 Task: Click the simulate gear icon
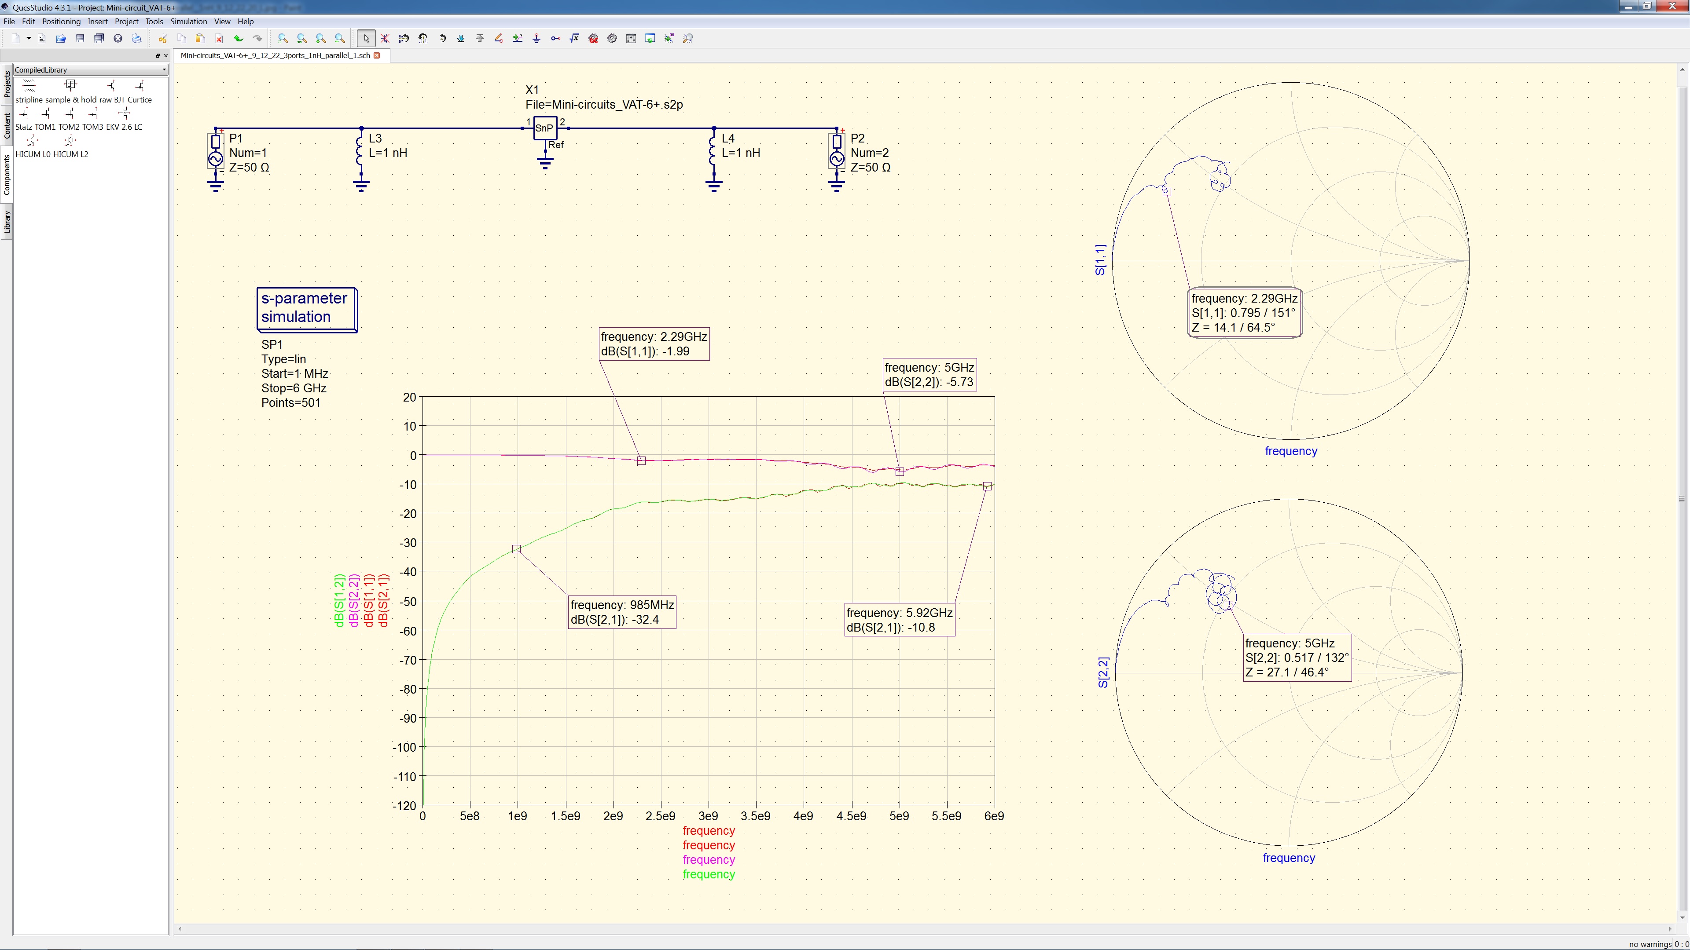pyautogui.click(x=612, y=39)
